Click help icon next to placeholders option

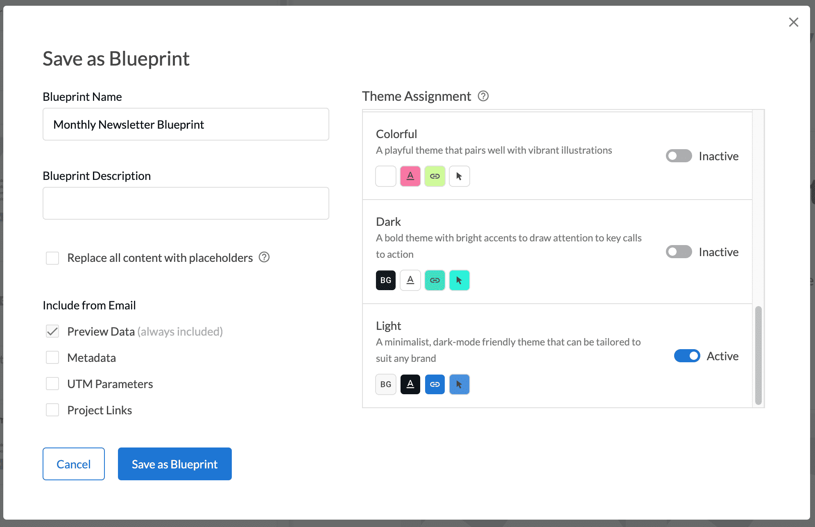pos(264,257)
